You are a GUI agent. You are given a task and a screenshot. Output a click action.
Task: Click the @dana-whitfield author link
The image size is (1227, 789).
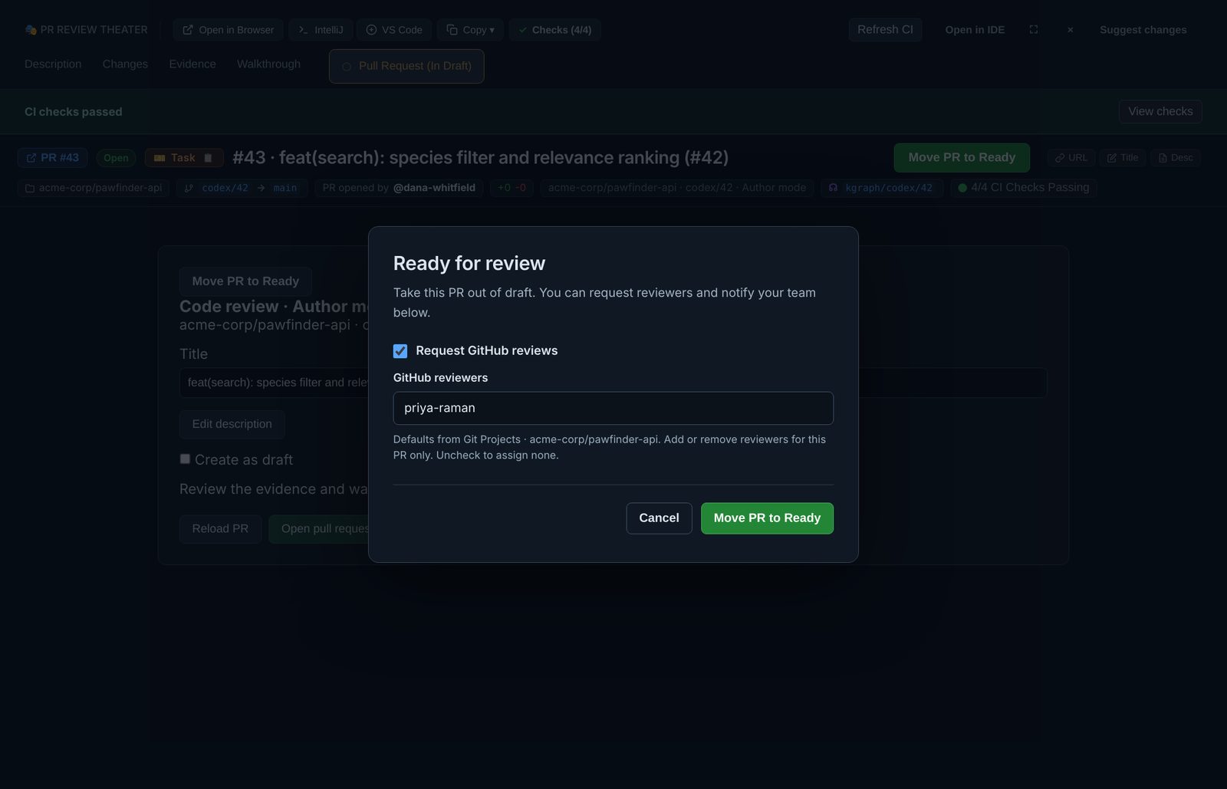coord(434,188)
